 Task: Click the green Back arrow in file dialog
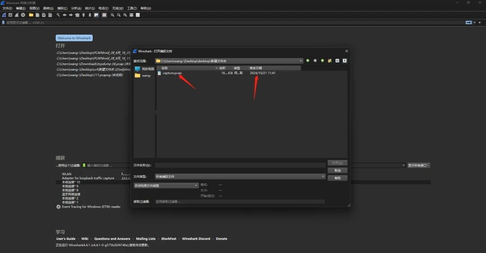(x=308, y=61)
